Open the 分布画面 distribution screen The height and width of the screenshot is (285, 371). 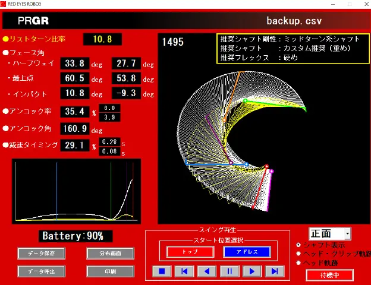[x=110, y=254]
